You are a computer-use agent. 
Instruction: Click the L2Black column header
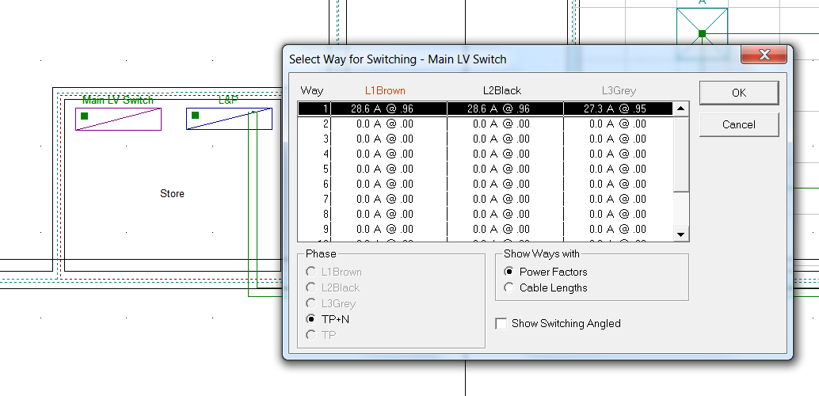point(501,91)
